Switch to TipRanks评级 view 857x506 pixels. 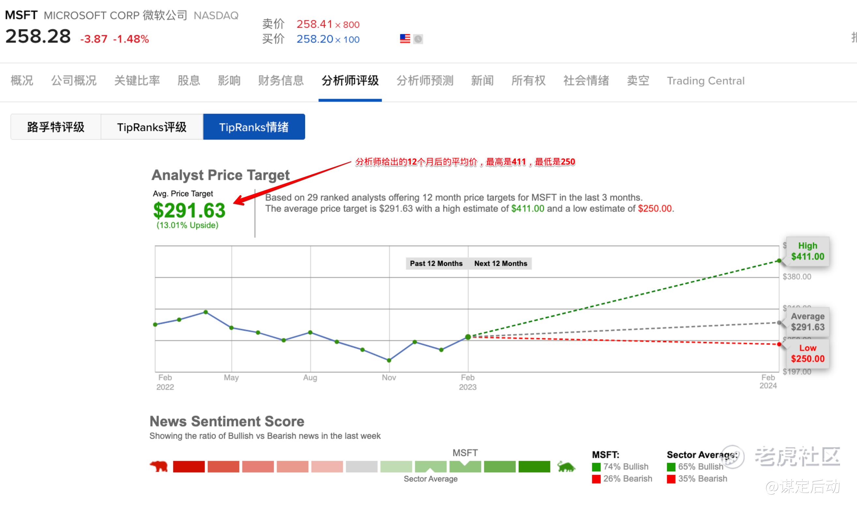point(152,127)
